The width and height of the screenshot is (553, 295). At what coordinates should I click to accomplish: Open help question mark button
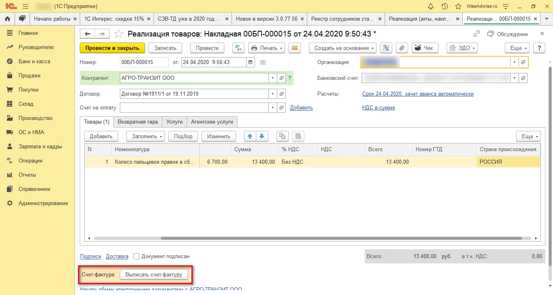tap(539, 48)
